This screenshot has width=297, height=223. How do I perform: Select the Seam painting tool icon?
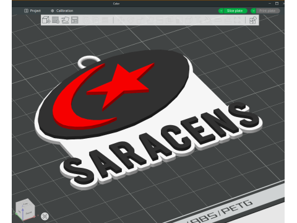(189, 20)
